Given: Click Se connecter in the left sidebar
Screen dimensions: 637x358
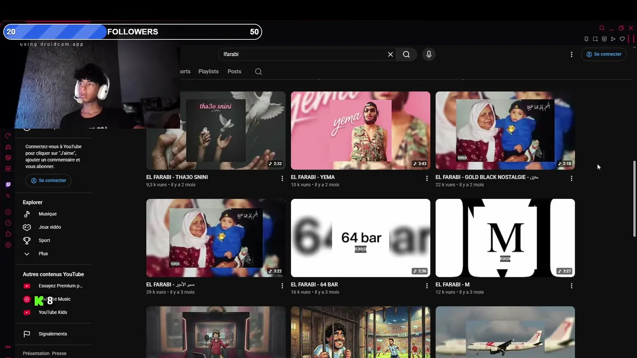Looking at the screenshot, I should coord(48,180).
